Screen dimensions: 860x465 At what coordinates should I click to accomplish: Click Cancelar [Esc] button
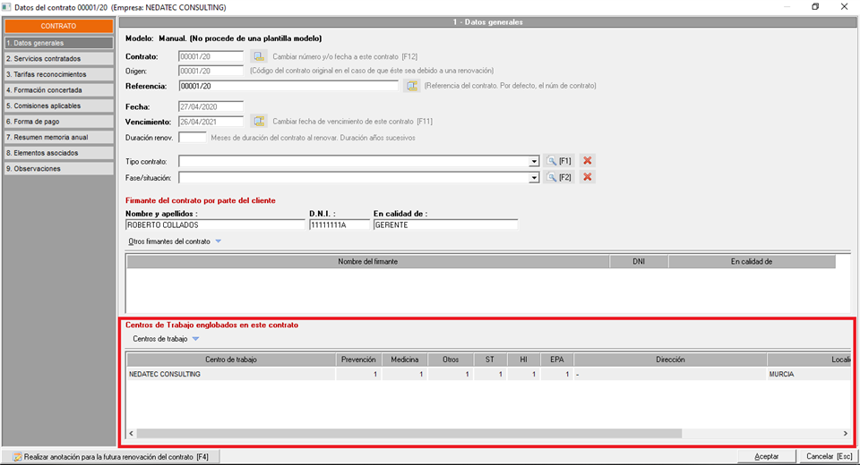pyautogui.click(x=829, y=456)
